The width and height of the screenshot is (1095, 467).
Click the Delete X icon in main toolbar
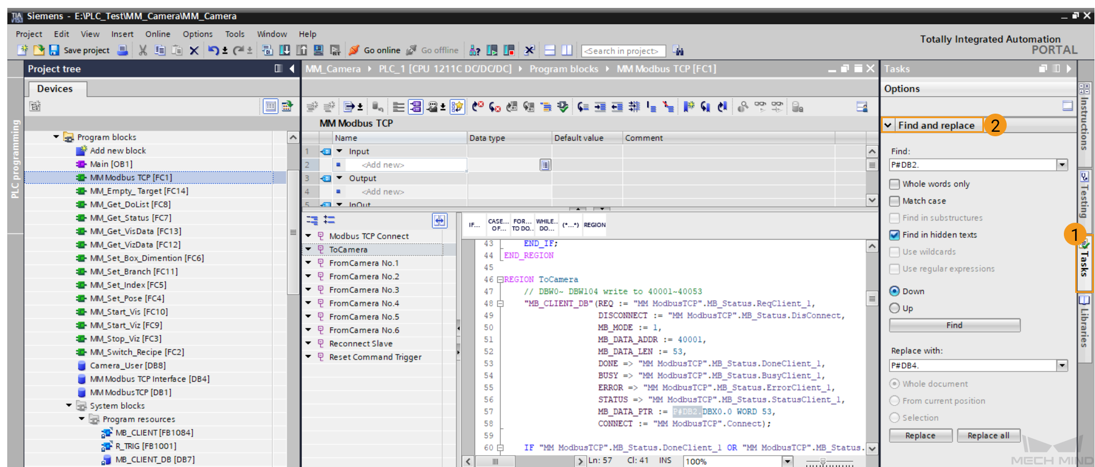[x=194, y=50]
